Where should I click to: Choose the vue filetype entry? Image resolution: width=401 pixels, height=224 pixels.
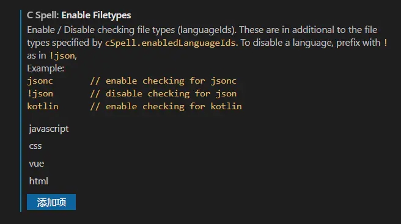[37, 164]
